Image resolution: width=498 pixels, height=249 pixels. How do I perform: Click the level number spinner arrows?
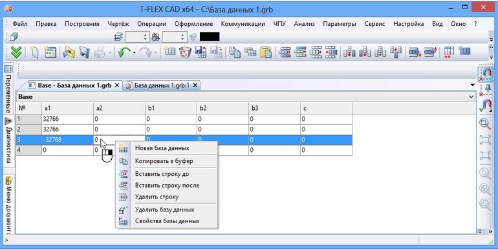(x=182, y=37)
